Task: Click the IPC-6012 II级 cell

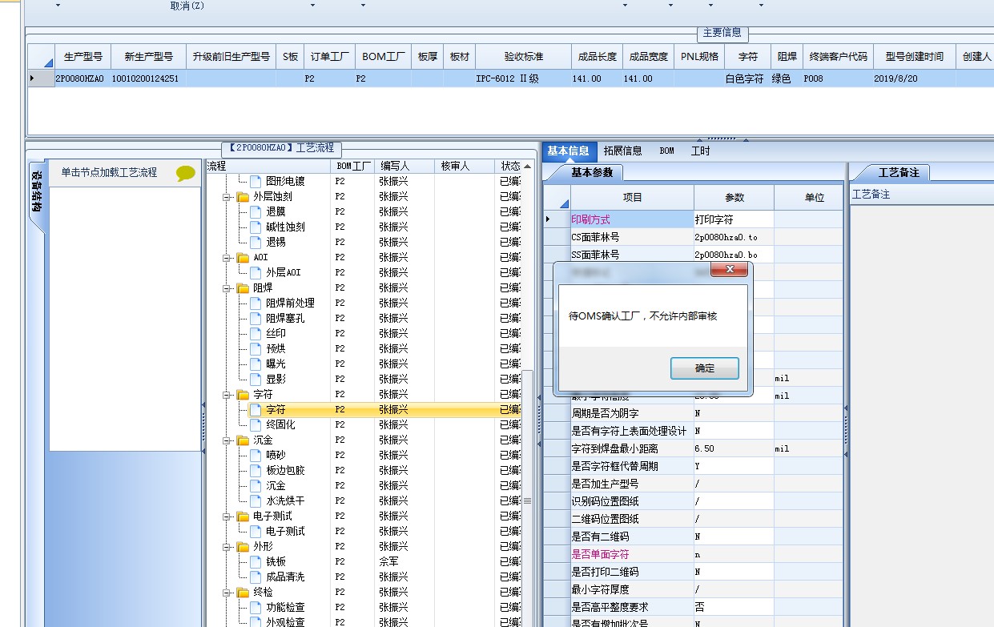Action: (524, 78)
